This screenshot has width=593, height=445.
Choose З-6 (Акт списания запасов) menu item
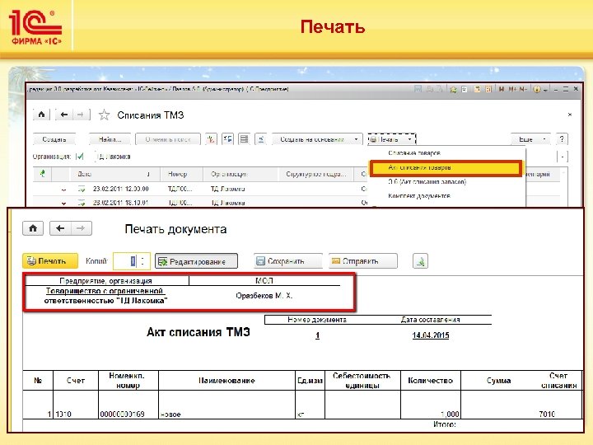tap(427, 182)
